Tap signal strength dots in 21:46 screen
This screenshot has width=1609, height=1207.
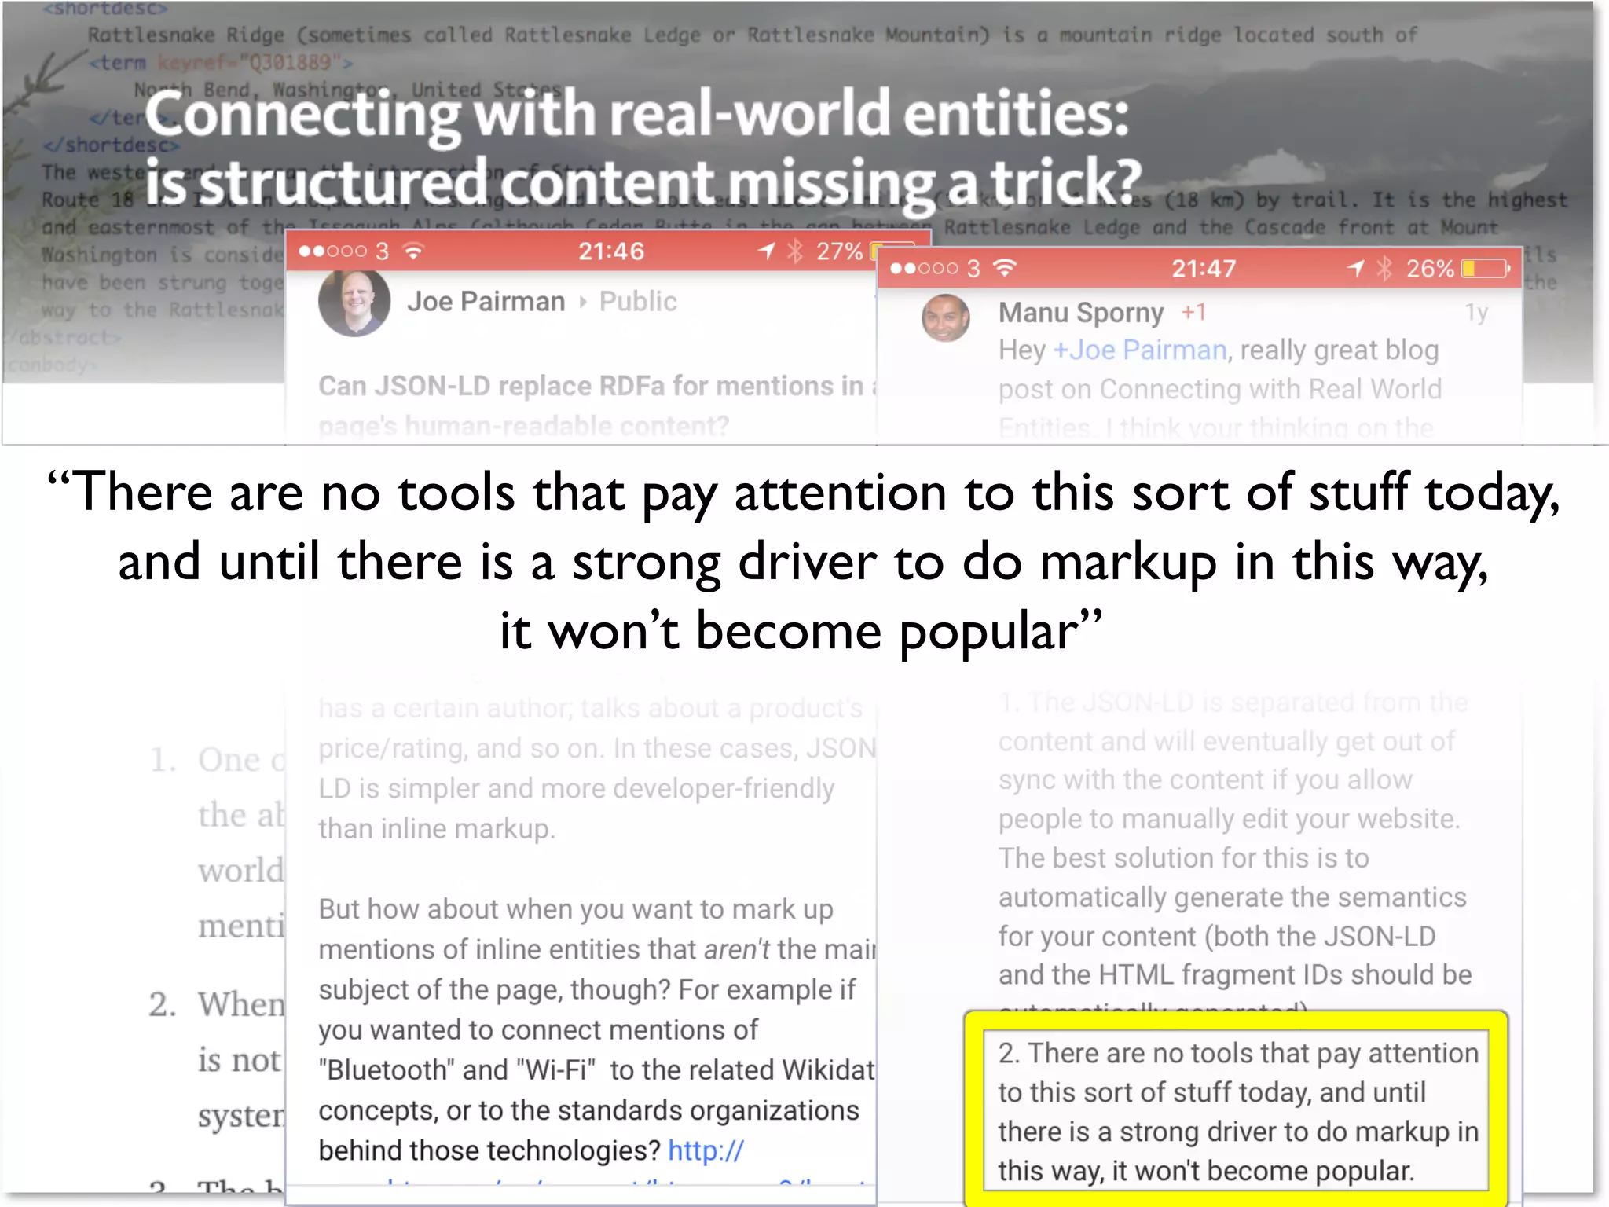[333, 251]
